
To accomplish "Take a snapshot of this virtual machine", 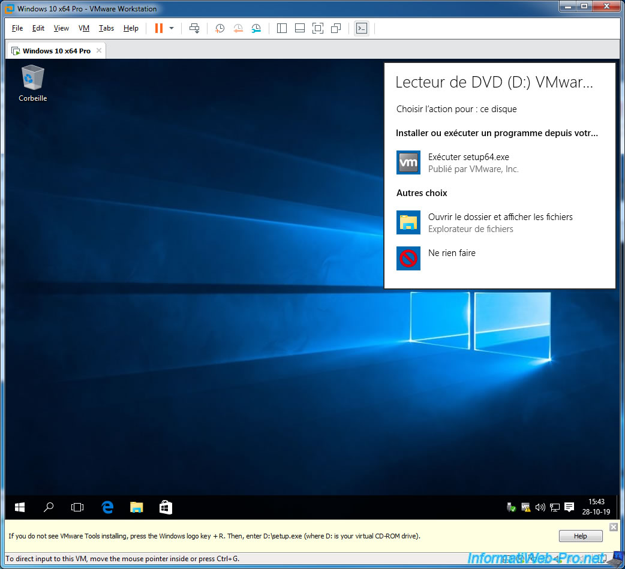I will [220, 28].
